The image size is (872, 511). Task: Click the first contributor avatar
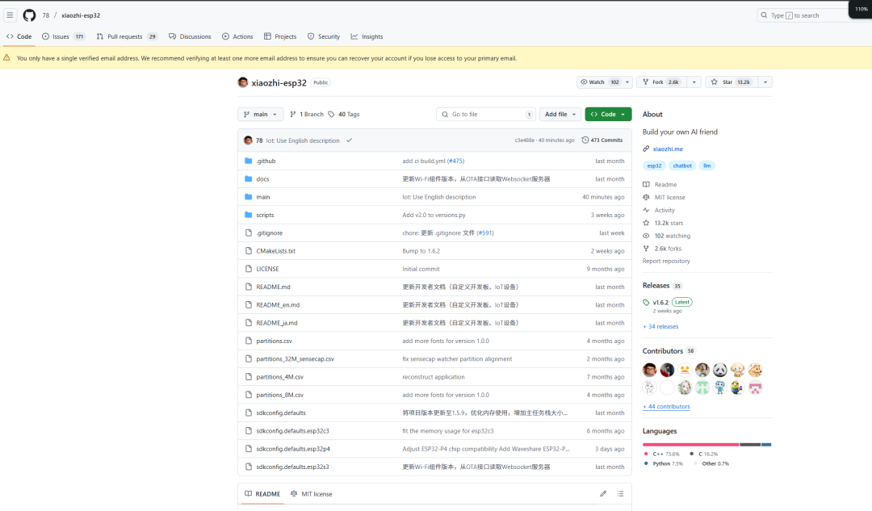[649, 370]
